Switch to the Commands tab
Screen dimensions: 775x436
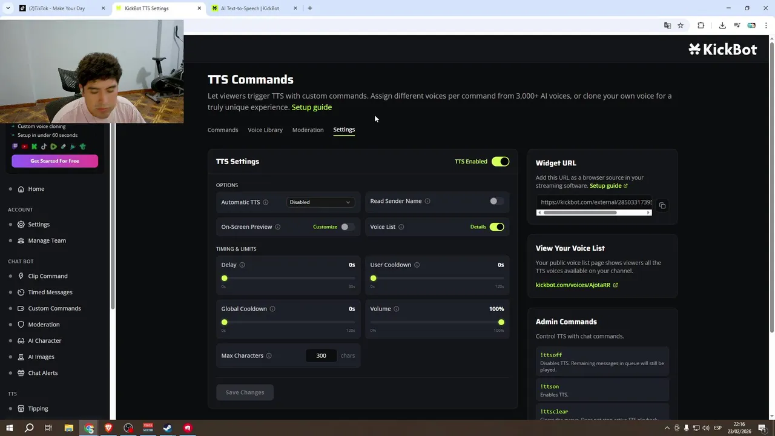pos(223,130)
